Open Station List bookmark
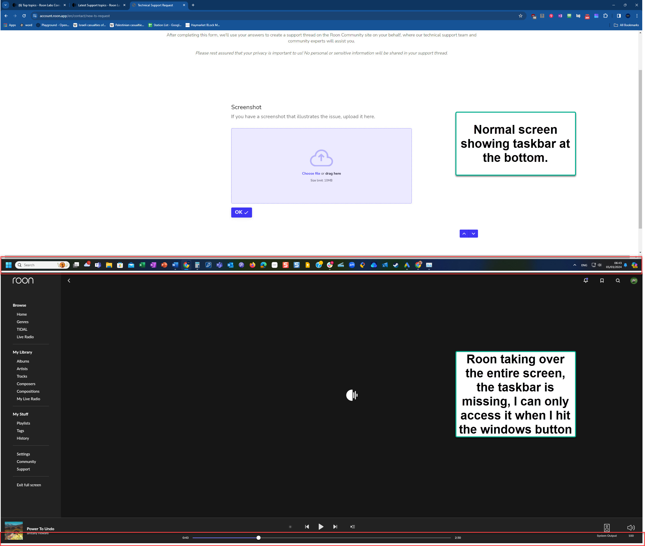 (x=165, y=25)
